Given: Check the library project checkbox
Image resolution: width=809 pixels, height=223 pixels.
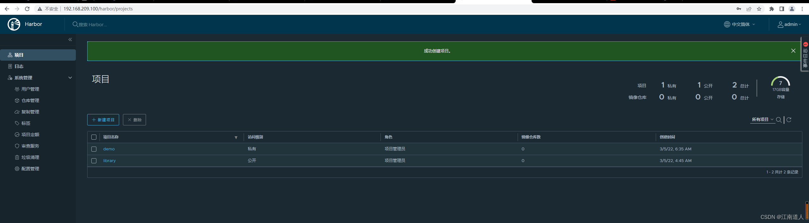Looking at the screenshot, I should coord(94,161).
